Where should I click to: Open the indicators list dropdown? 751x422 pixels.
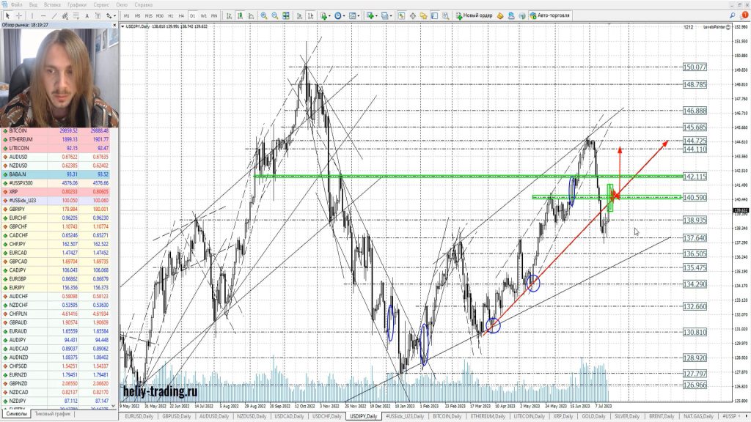(325, 15)
